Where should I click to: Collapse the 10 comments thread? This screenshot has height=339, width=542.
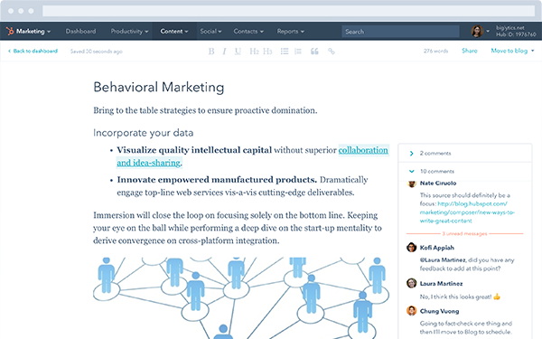coord(411,171)
